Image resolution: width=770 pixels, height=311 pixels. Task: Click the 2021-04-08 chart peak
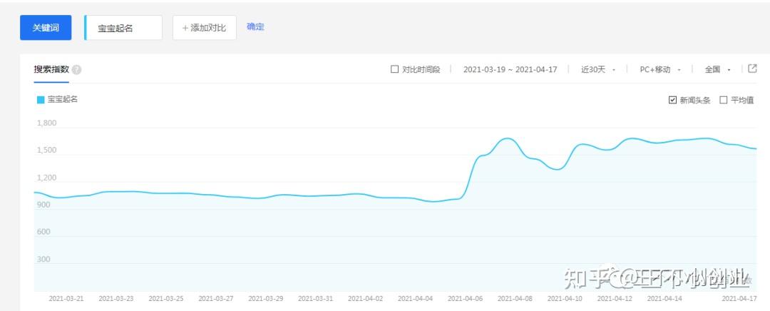coord(508,138)
